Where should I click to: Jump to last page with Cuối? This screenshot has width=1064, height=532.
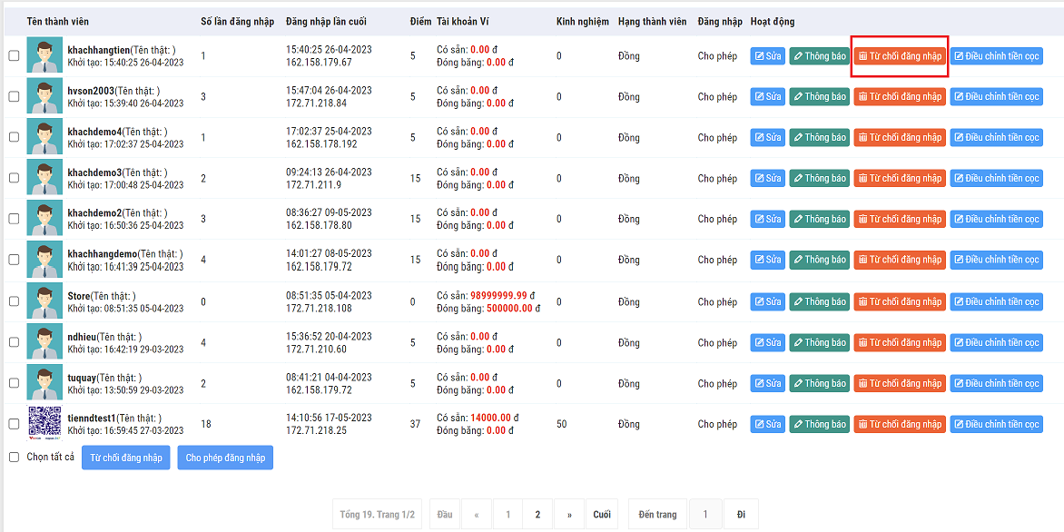(602, 515)
